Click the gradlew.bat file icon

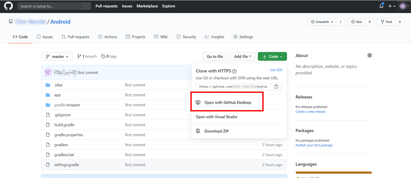48,155
